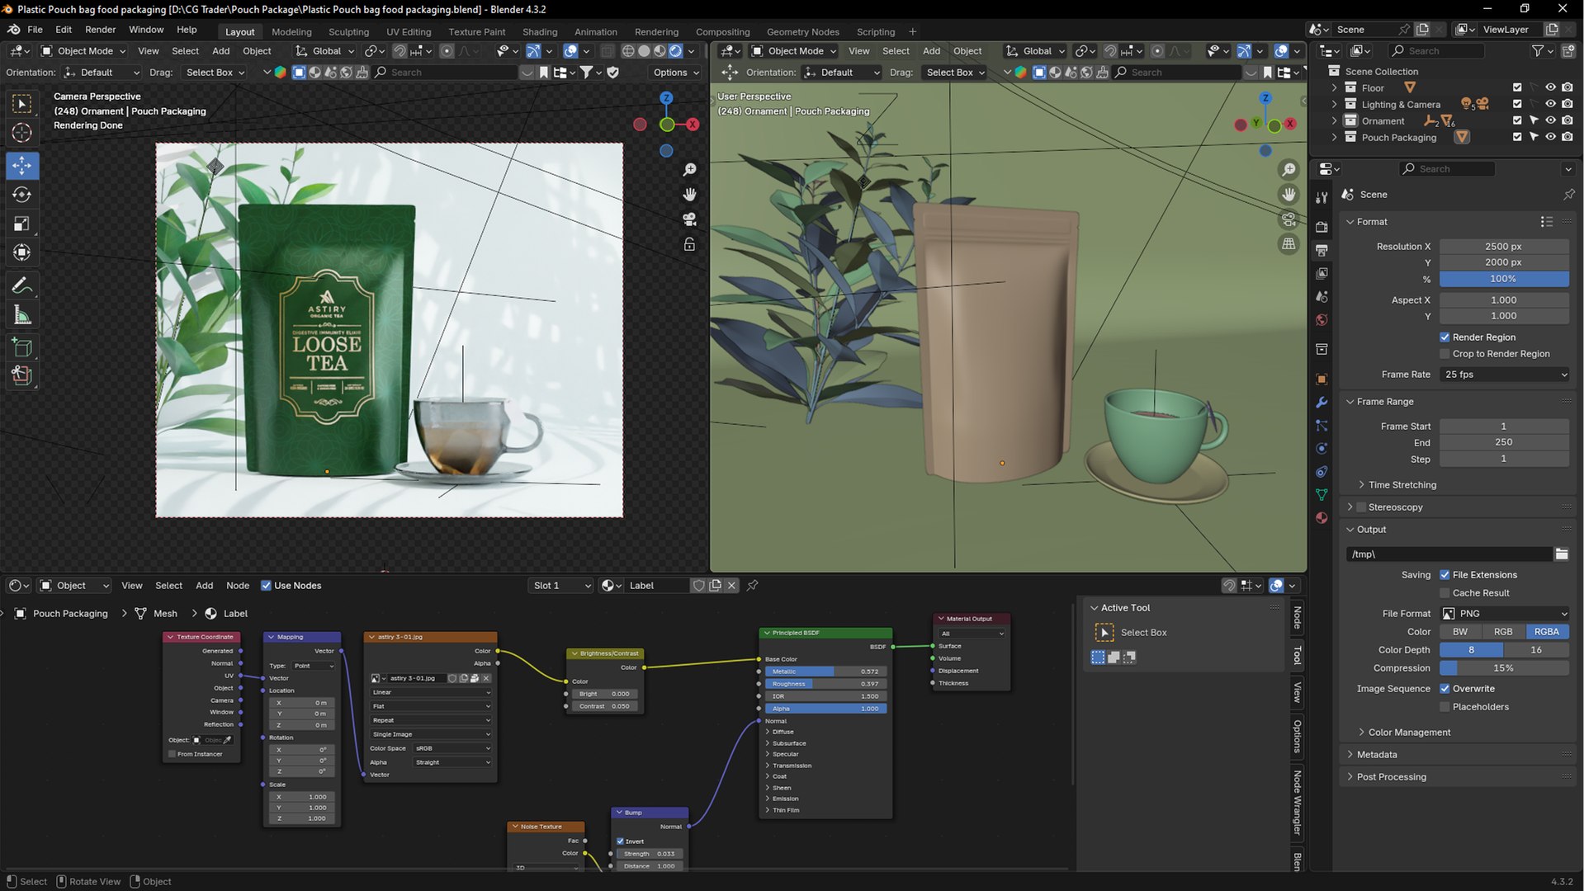Activate the Rotate tool

(22, 195)
